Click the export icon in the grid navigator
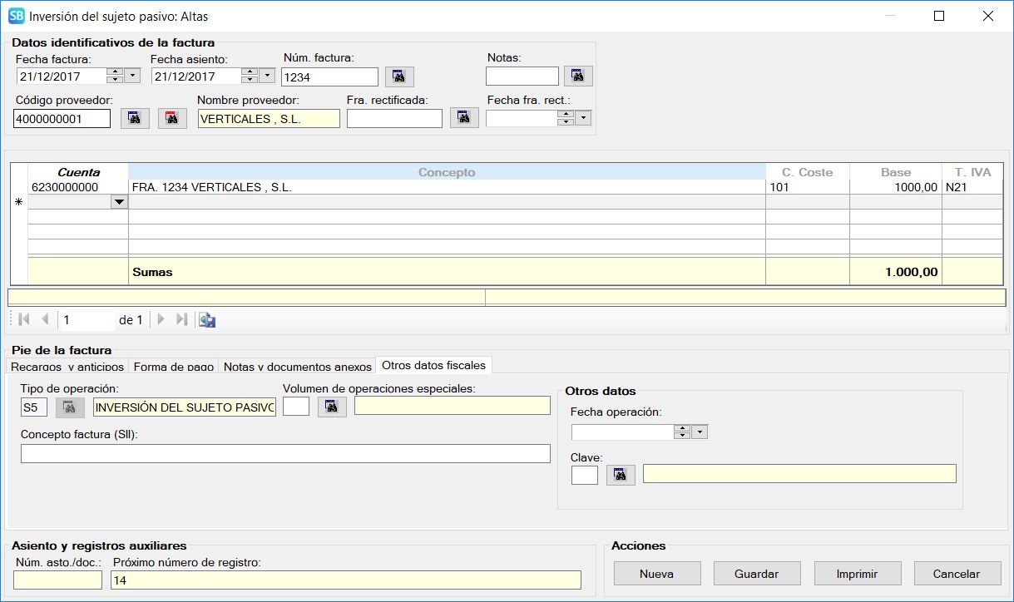Viewport: 1014px width, 602px height. [x=207, y=320]
